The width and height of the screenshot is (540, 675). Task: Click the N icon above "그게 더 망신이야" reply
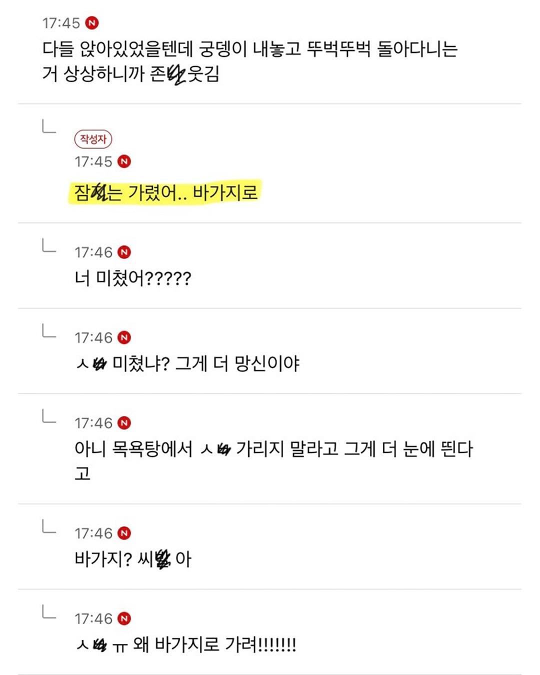coord(124,337)
